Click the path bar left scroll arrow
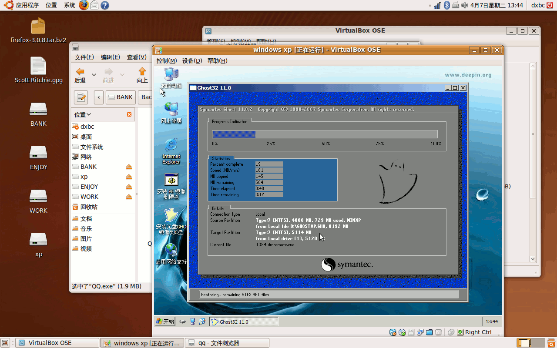557x348 pixels. click(99, 97)
